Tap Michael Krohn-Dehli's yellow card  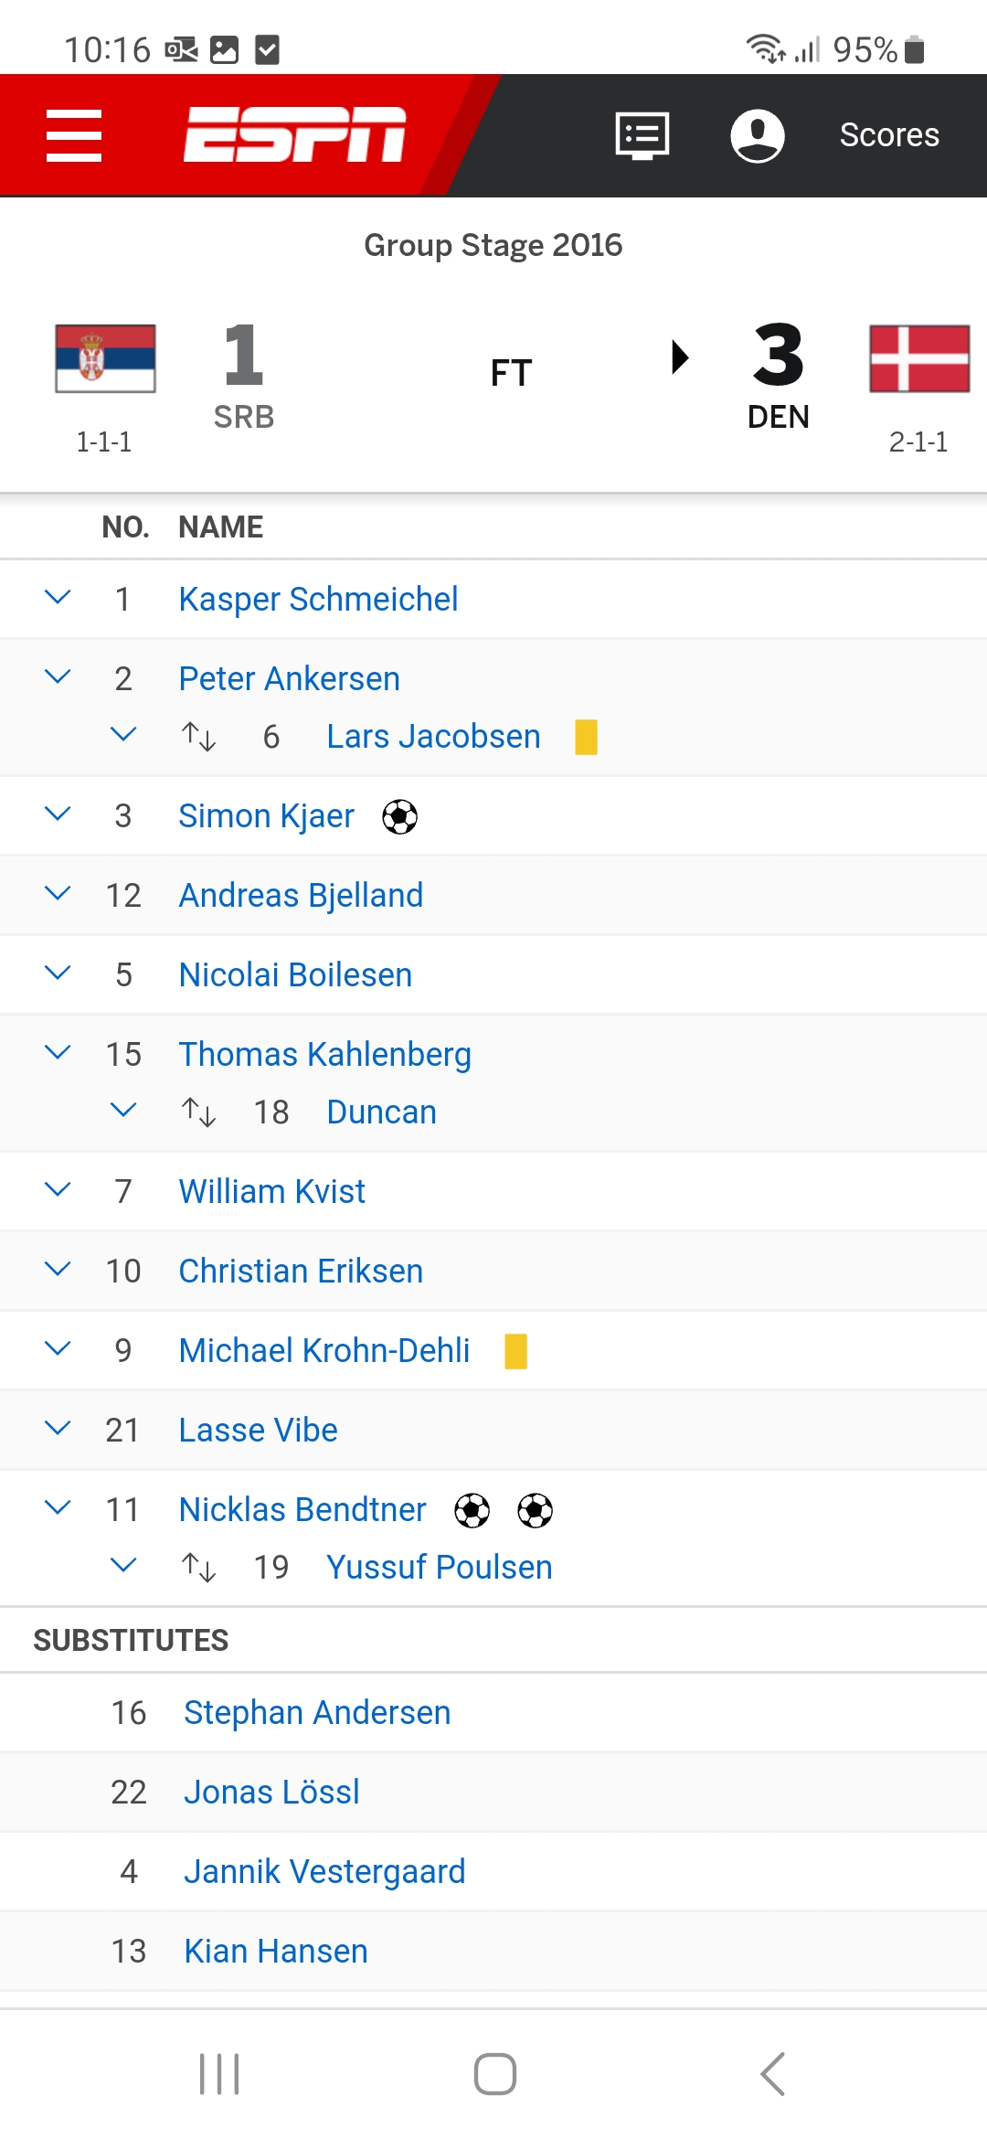[x=515, y=1351]
